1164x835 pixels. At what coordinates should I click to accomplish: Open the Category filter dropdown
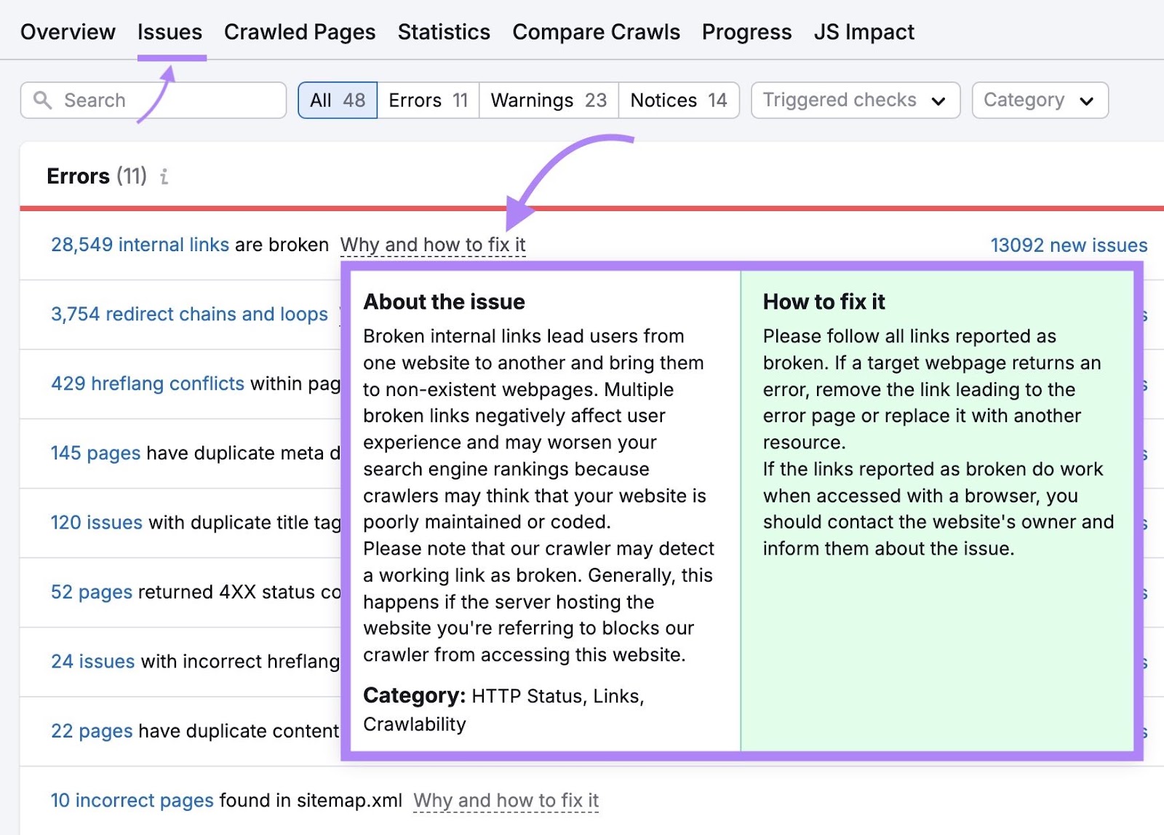click(x=1040, y=100)
